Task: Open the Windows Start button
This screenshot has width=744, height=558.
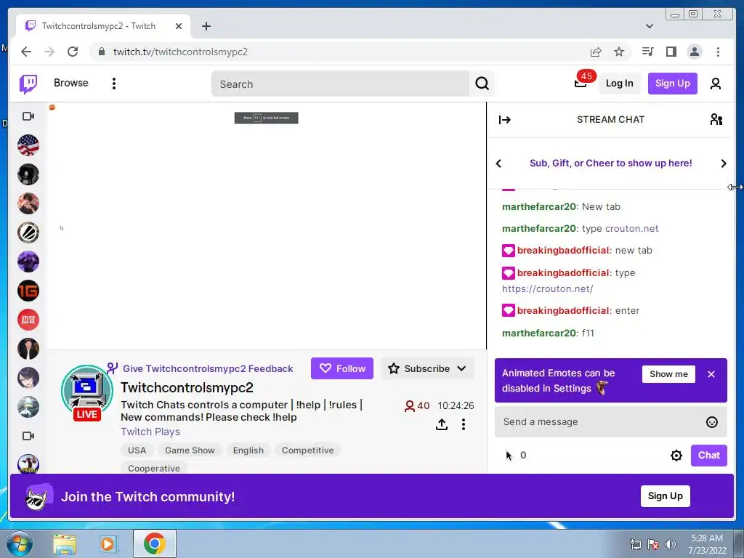Action: tap(20, 543)
